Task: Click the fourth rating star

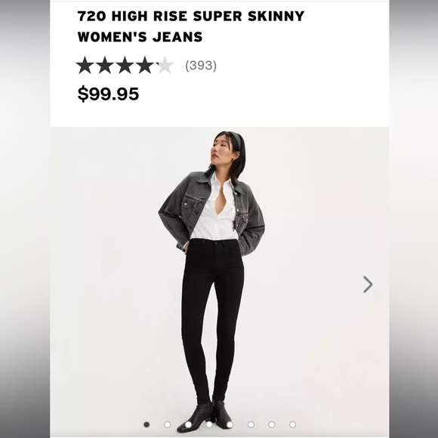Action: pos(145,65)
